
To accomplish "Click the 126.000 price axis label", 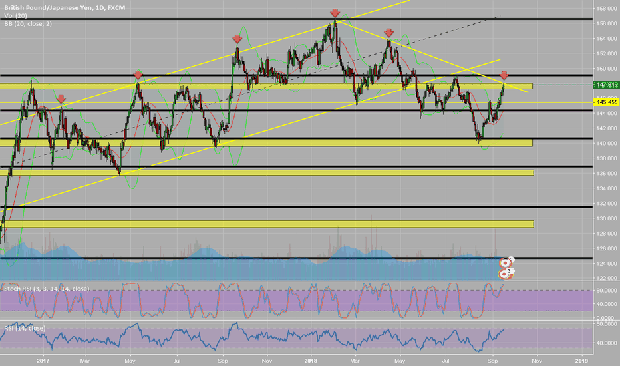I will coord(607,248).
